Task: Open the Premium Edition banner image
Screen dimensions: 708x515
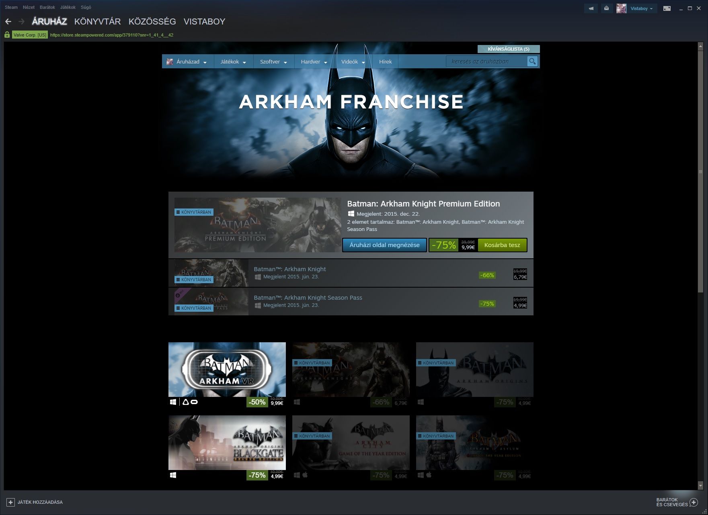Action: [x=258, y=225]
